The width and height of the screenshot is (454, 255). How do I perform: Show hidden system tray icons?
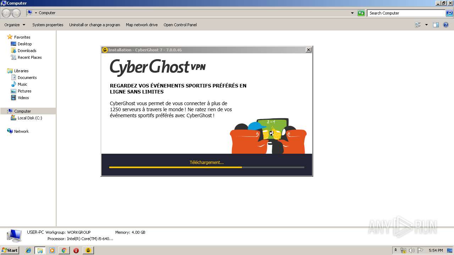click(x=395, y=250)
